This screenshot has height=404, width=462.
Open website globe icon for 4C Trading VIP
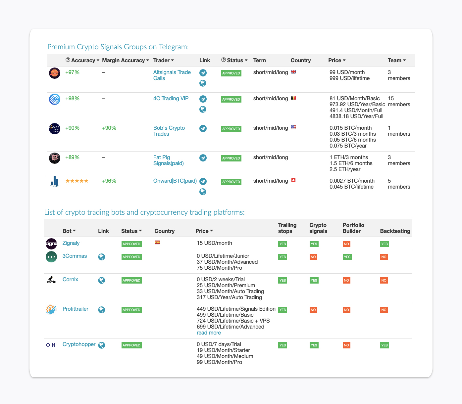[203, 109]
